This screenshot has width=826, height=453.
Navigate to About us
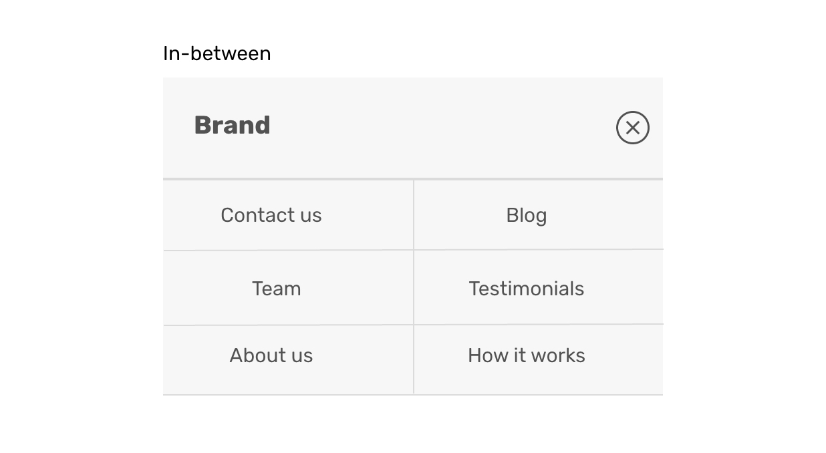(x=271, y=355)
